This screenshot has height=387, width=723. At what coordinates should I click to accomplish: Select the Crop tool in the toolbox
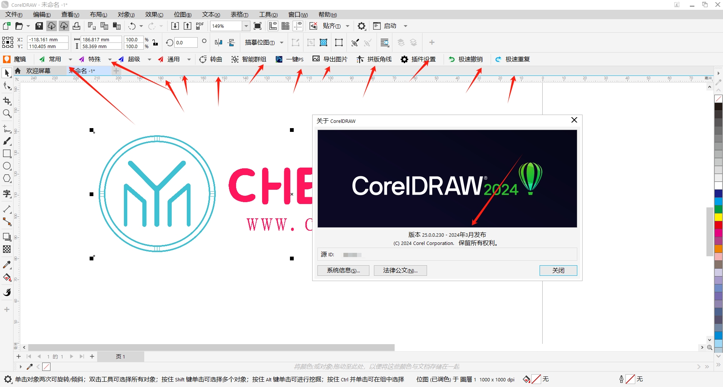pyautogui.click(x=7, y=101)
